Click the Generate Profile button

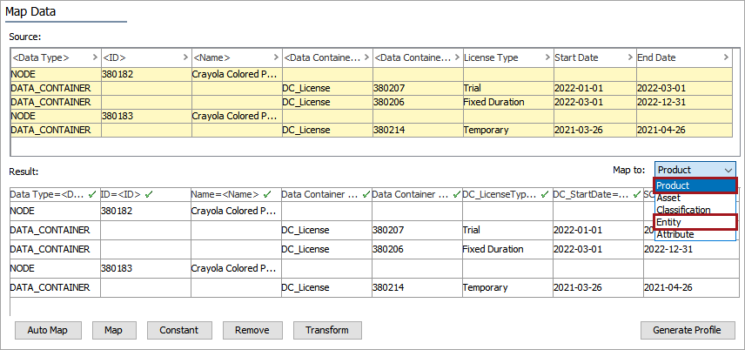click(688, 330)
